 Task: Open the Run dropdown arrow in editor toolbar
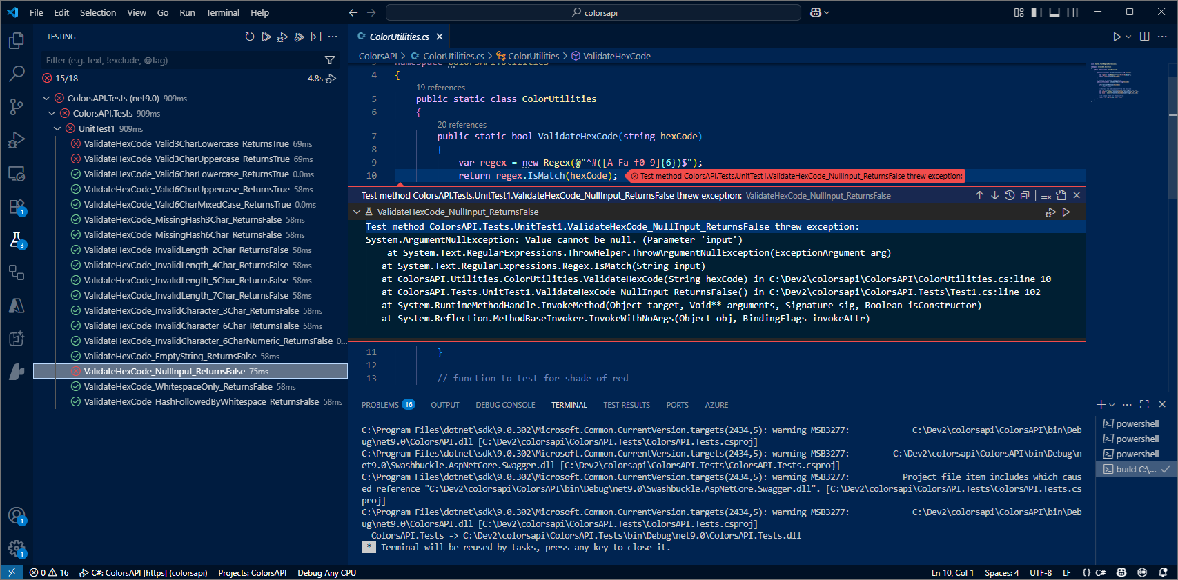tap(1128, 37)
